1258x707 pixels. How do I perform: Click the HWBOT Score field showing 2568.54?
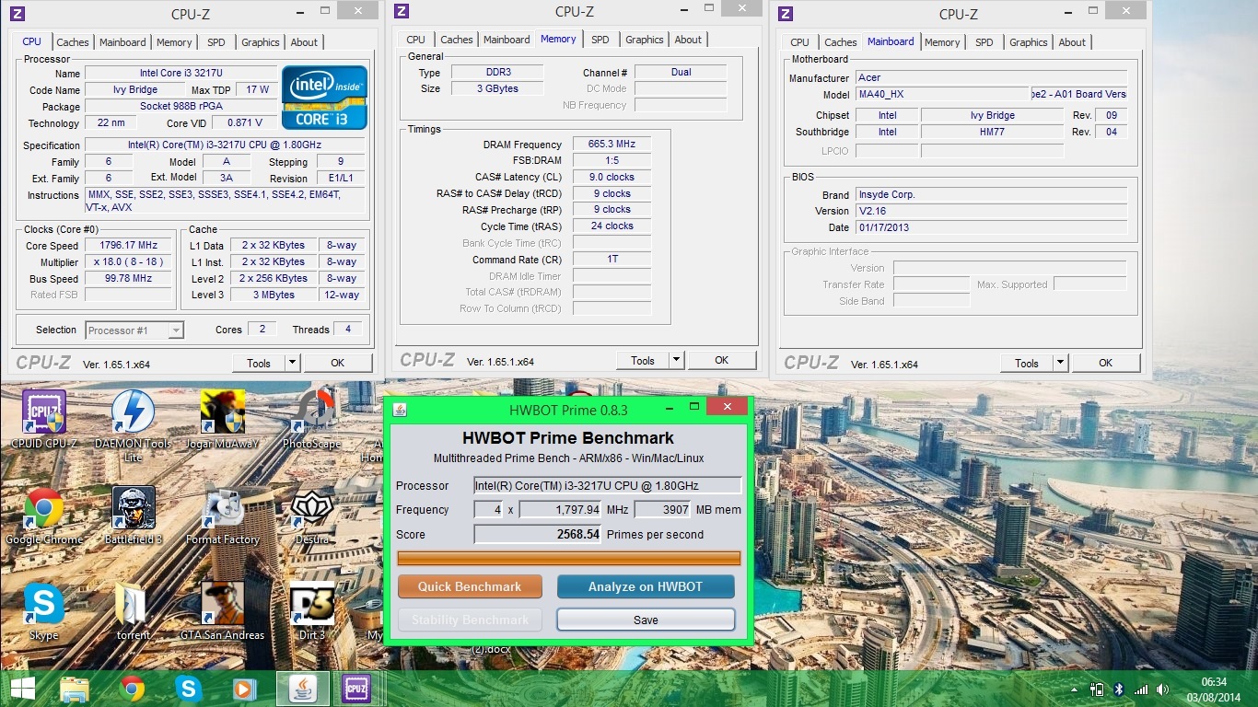click(538, 534)
